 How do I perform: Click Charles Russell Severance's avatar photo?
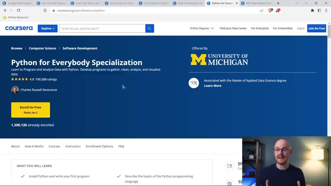tap(15, 90)
